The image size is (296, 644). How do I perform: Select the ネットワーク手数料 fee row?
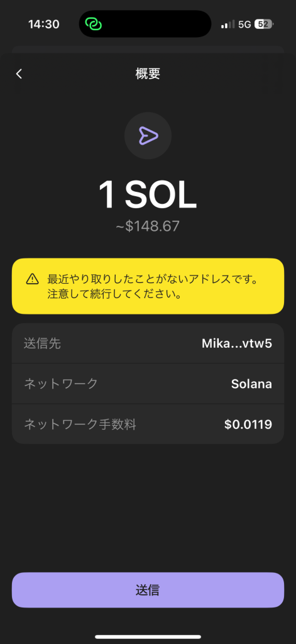[x=148, y=425]
